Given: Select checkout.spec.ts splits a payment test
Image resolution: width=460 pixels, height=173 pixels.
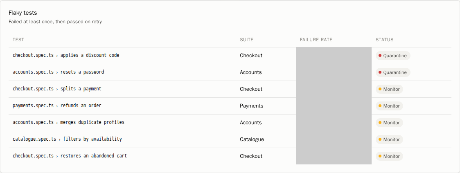Looking at the screenshot, I should coord(57,89).
